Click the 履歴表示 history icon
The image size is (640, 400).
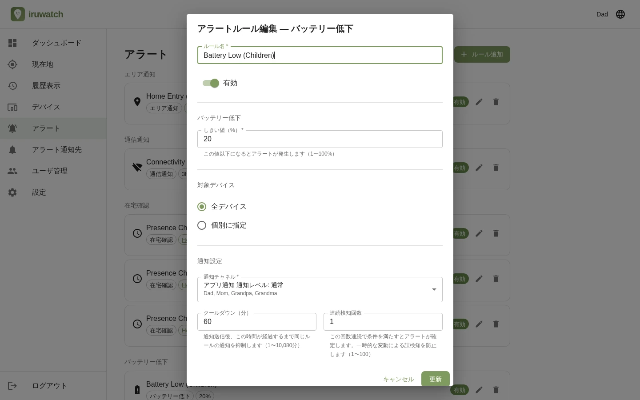12,86
